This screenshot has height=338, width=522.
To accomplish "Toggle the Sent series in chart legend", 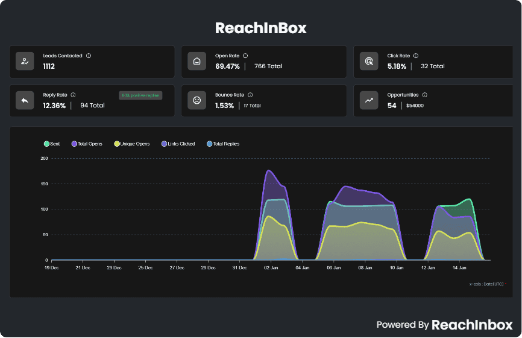I will (52, 144).
